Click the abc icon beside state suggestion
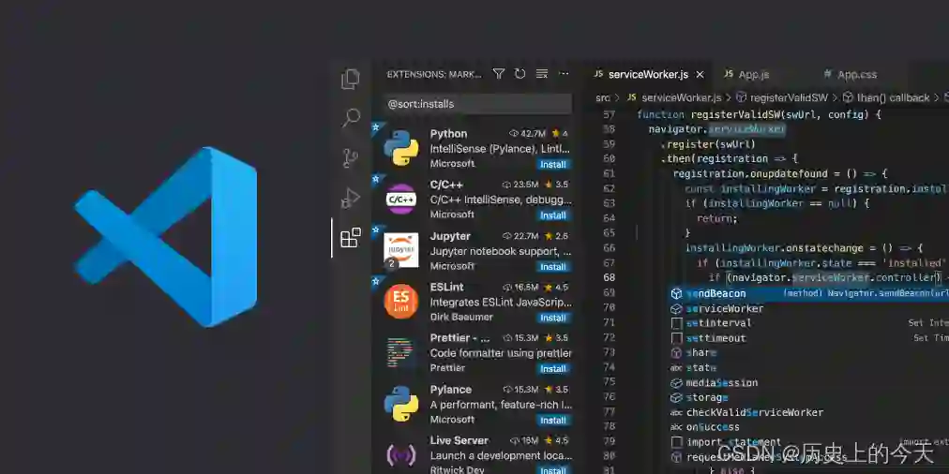This screenshot has width=949, height=474. pyautogui.click(x=676, y=367)
